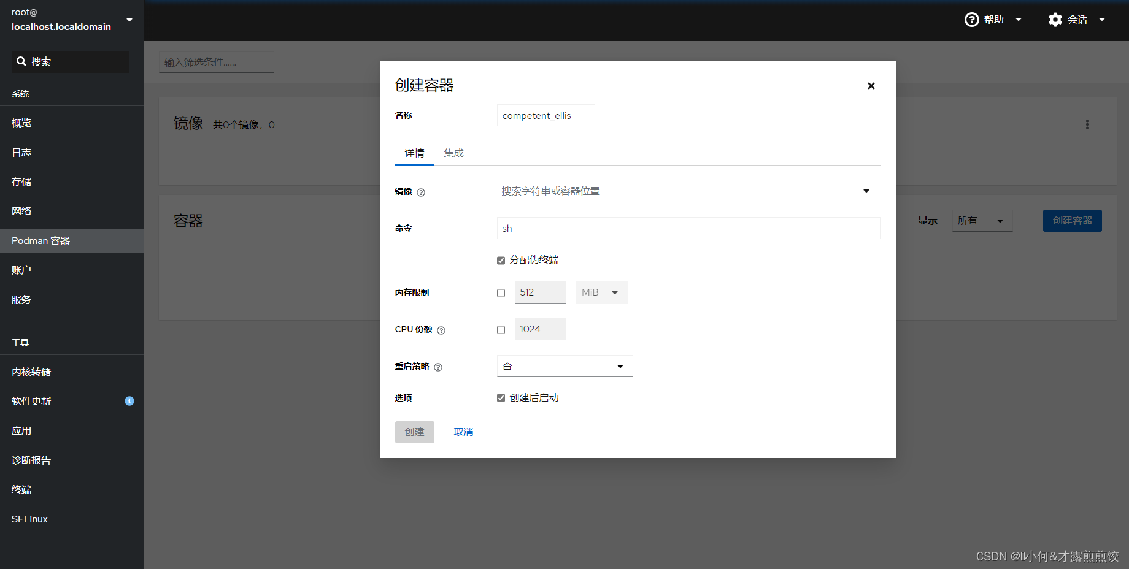Enable the 内存限制 checkbox

(501, 292)
